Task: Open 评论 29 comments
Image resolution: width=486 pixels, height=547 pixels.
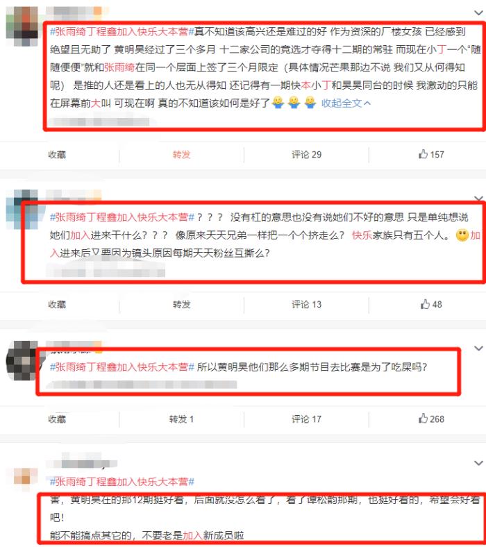Action: (306, 155)
